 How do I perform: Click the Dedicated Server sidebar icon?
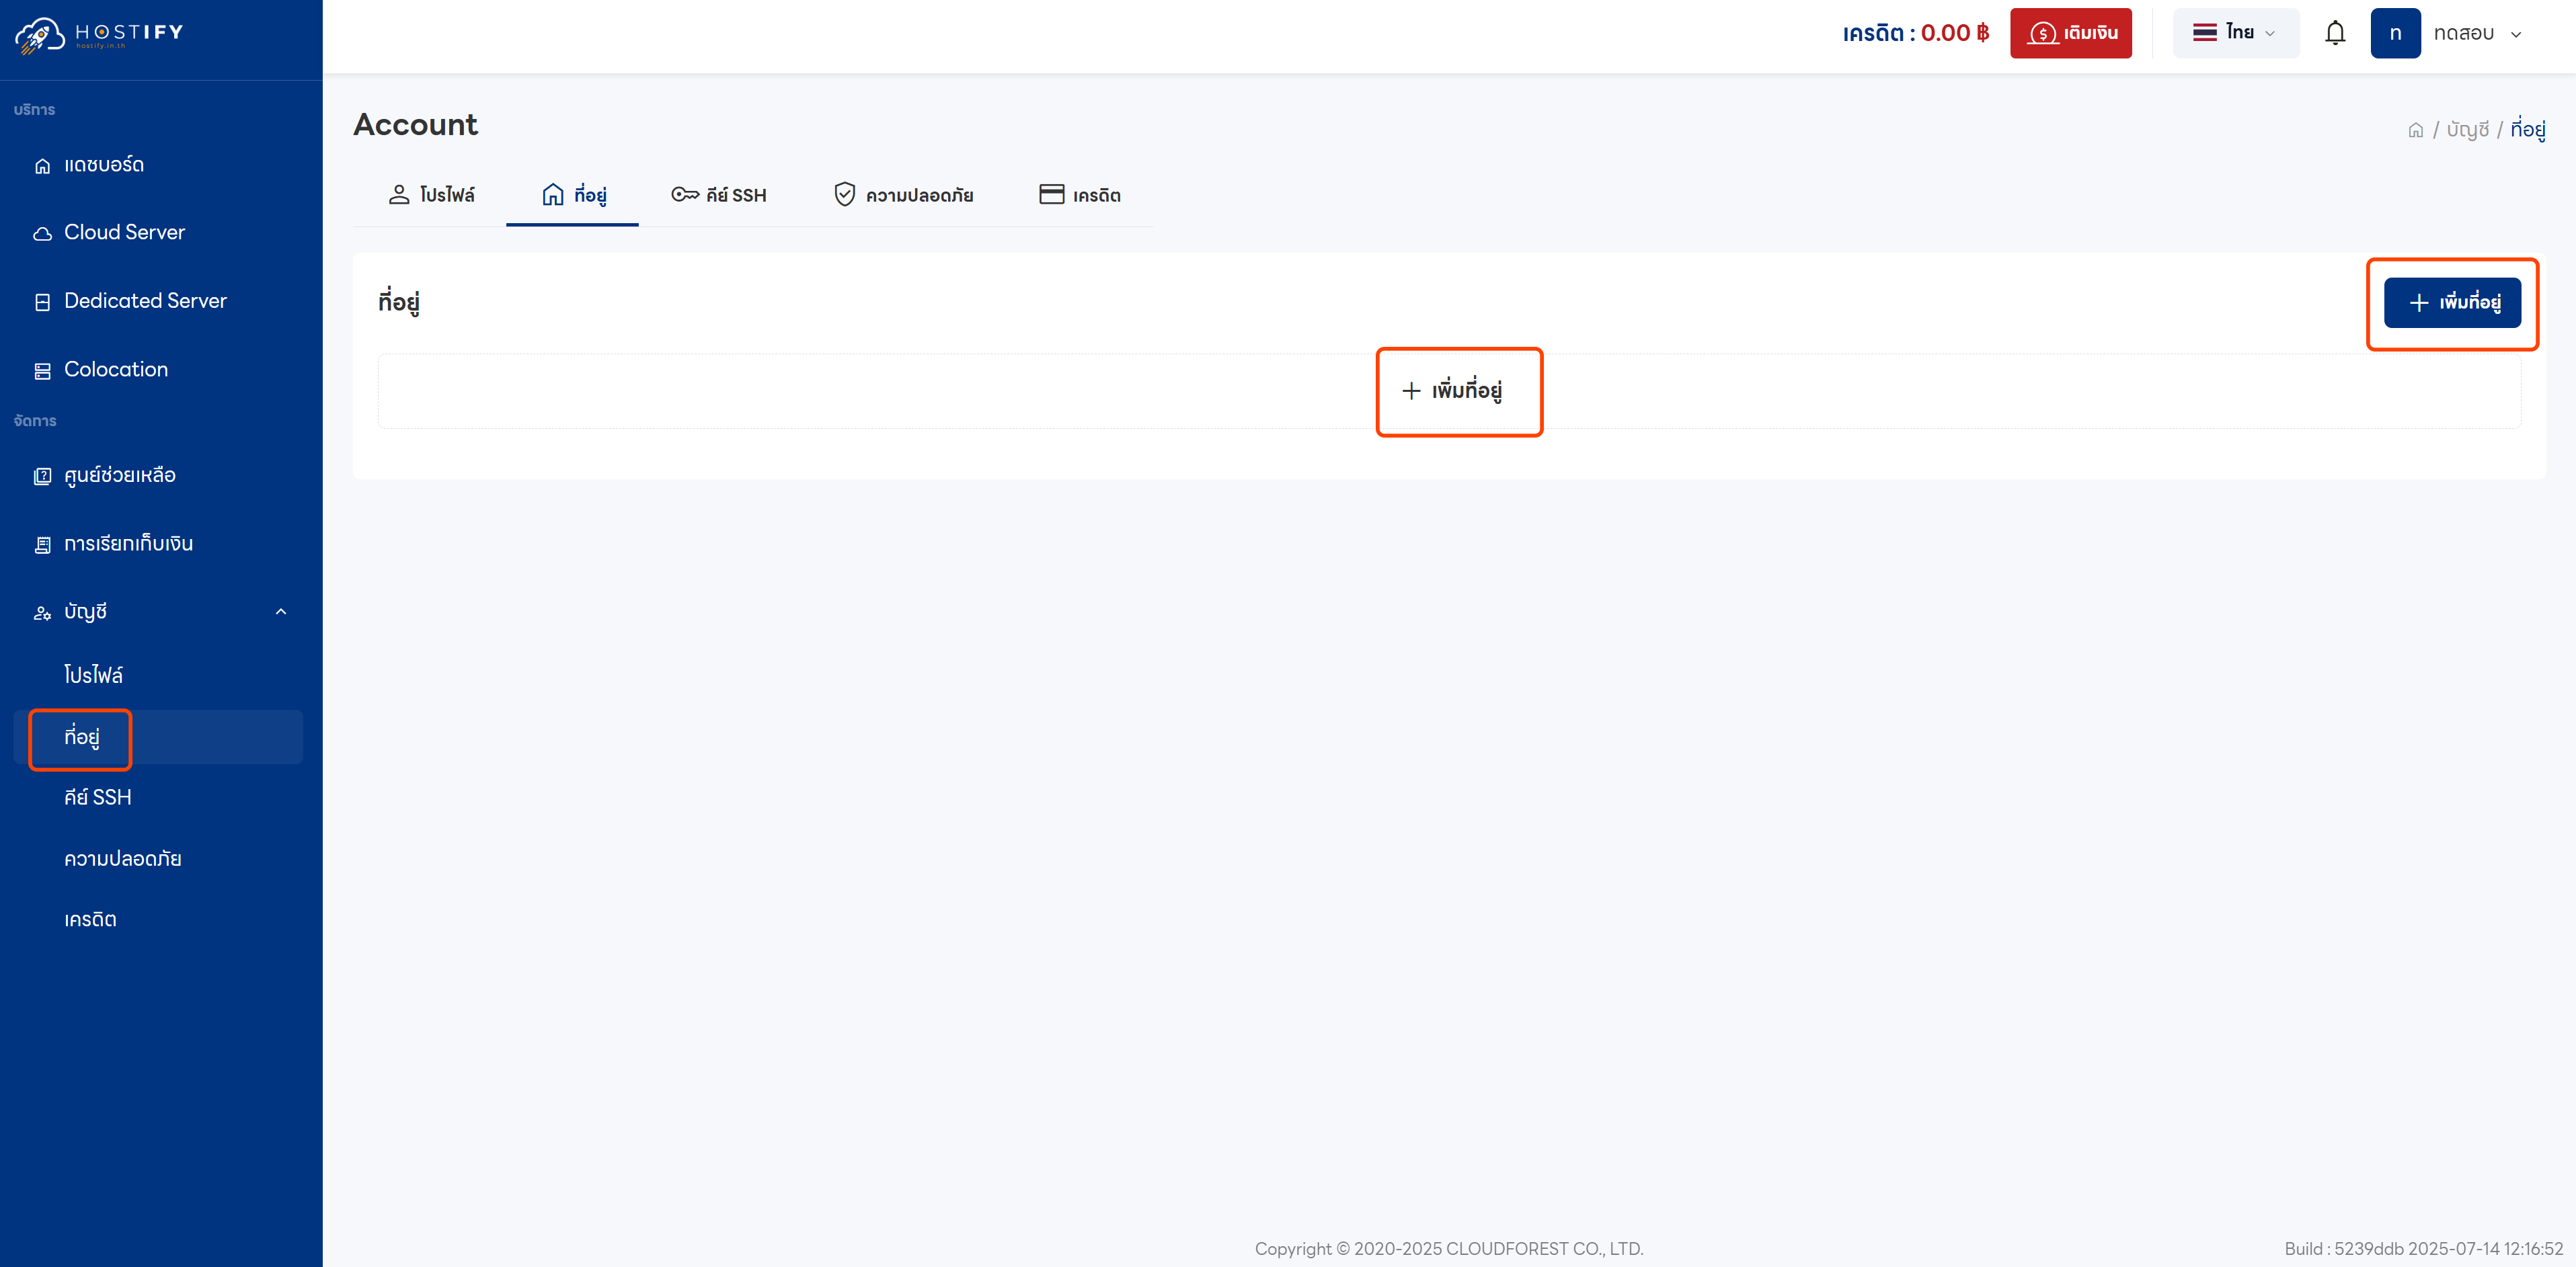pyautogui.click(x=42, y=302)
